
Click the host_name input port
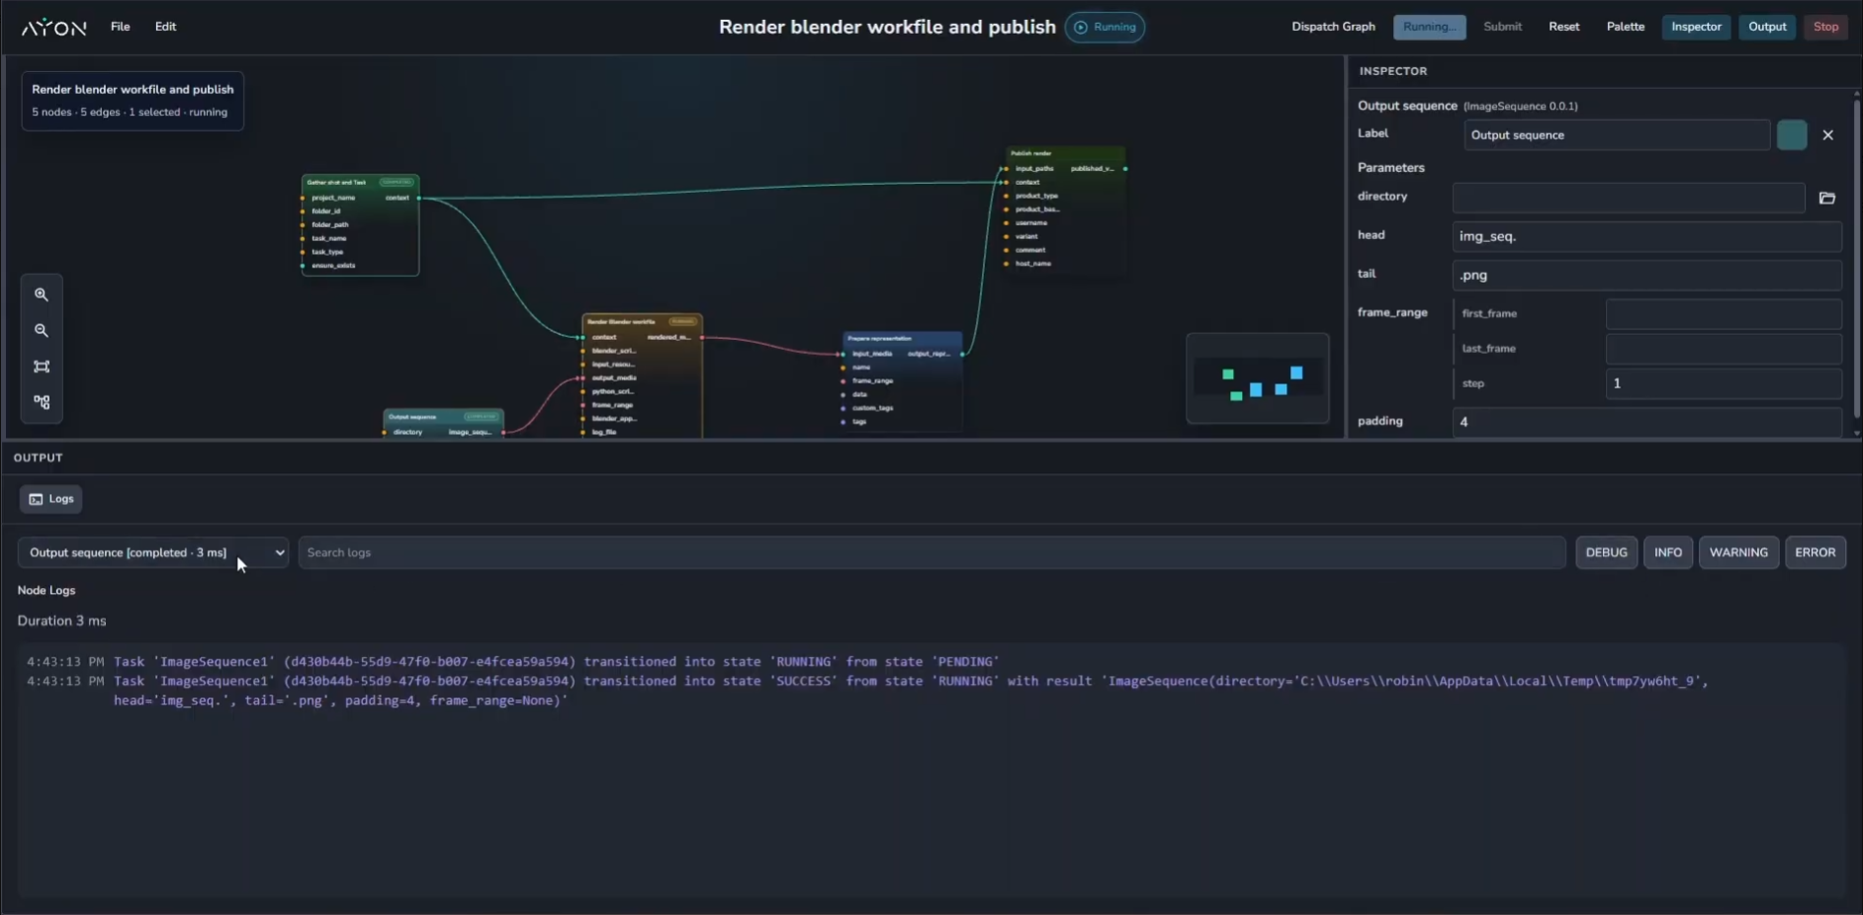click(x=1006, y=264)
